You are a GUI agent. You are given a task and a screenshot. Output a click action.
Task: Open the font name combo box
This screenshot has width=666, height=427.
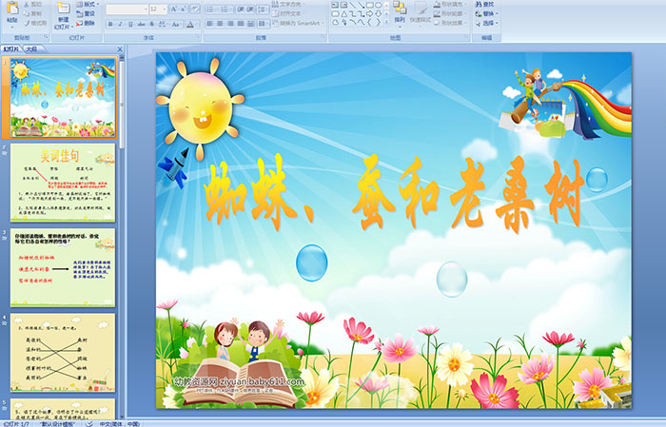click(x=127, y=10)
